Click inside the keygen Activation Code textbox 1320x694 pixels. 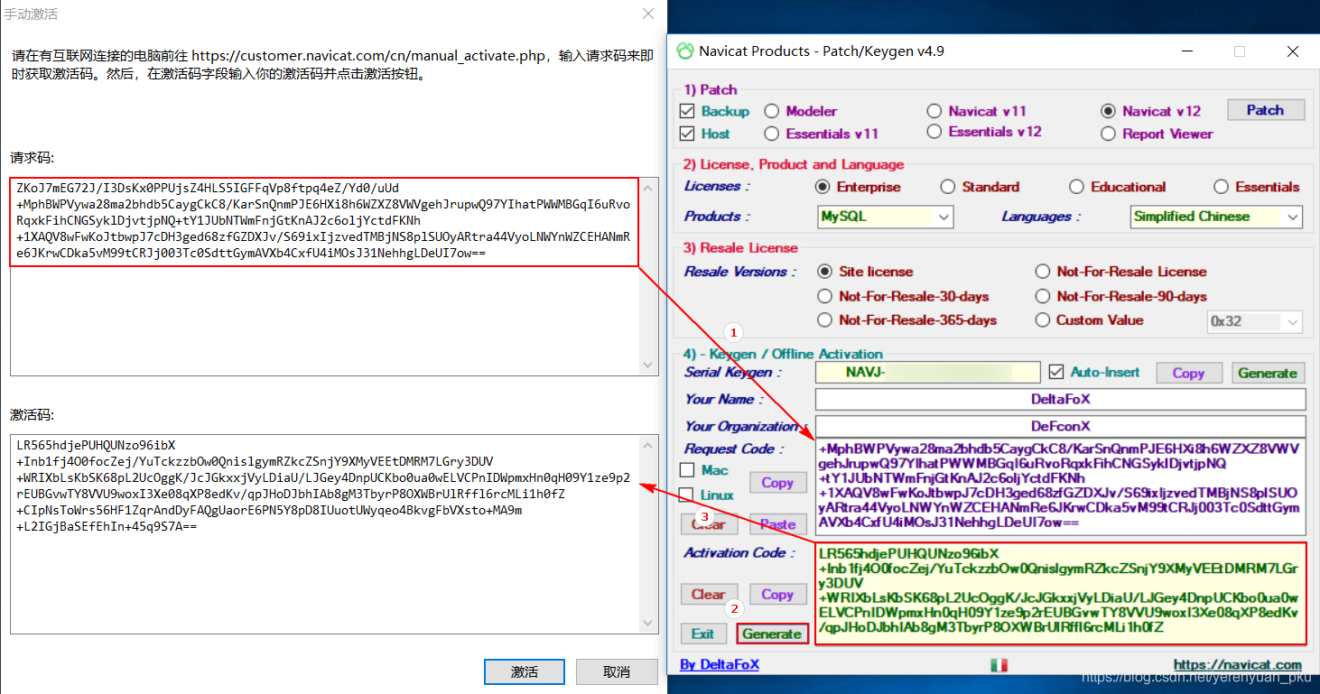1060,594
